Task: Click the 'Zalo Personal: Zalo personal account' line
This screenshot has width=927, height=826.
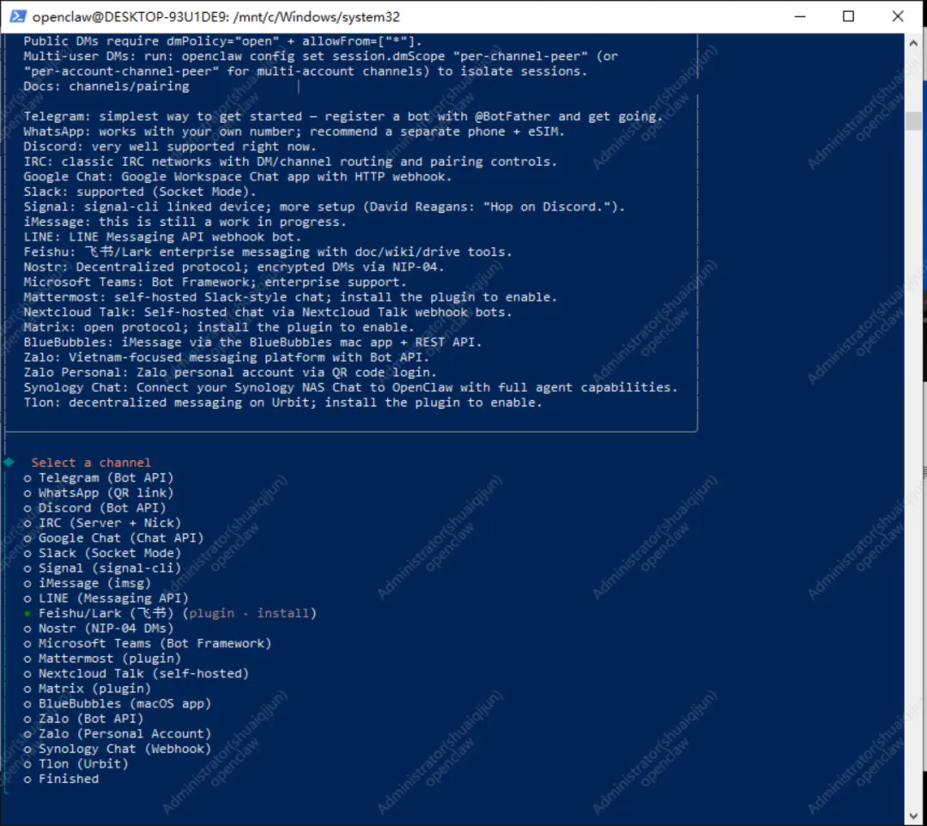Action: [230, 374]
